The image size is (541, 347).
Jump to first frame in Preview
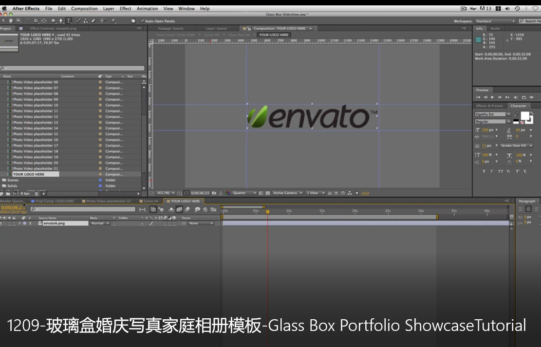pos(478,97)
